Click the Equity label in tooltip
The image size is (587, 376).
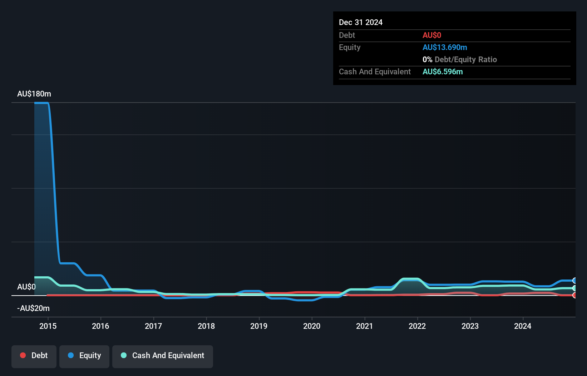(350, 48)
